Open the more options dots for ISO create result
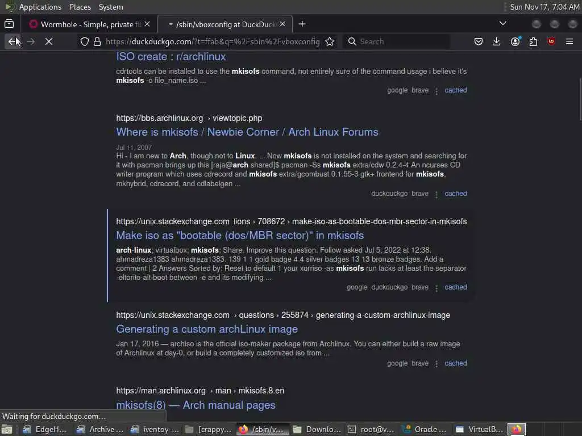The image size is (582, 436). (436, 91)
